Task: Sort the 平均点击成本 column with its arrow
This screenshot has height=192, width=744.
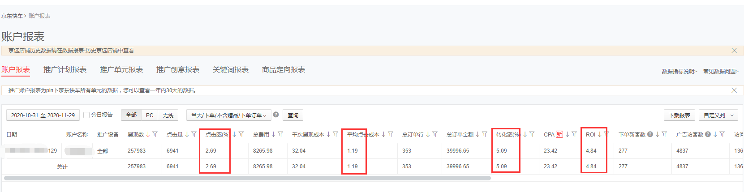Action: pos(384,134)
